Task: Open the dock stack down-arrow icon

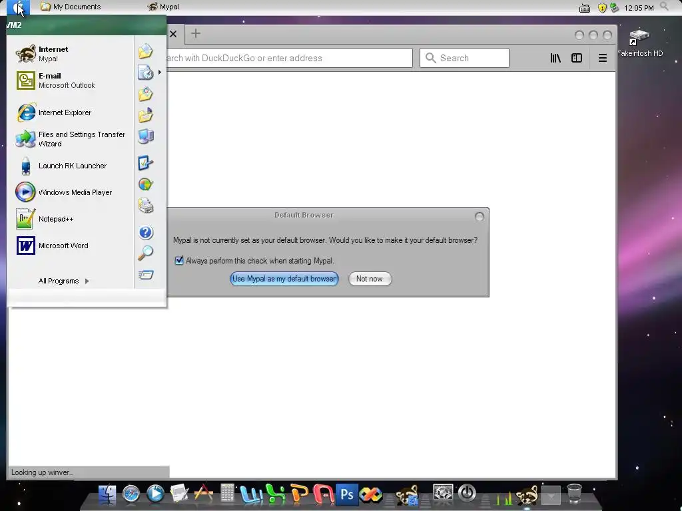Action: [551, 495]
